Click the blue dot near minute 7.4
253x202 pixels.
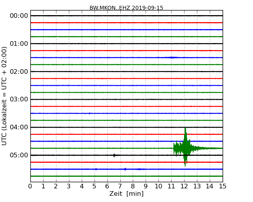point(125,169)
